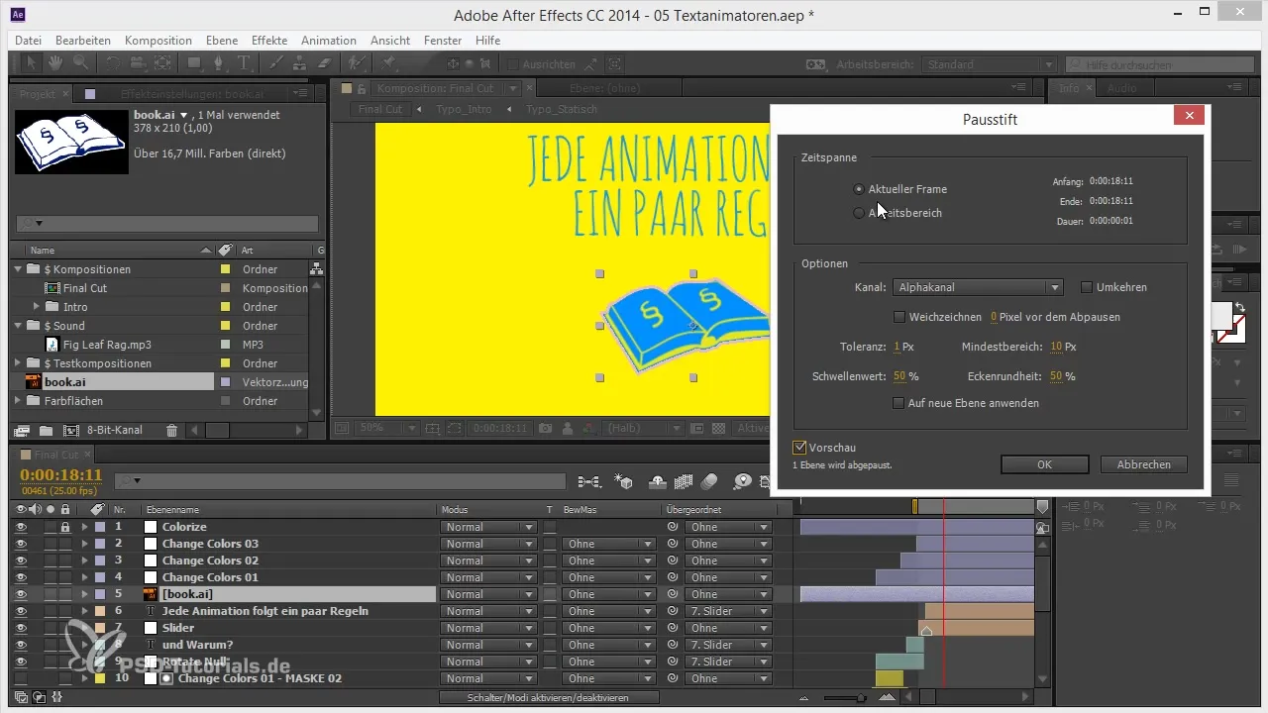Select the Pen tool

(220, 63)
